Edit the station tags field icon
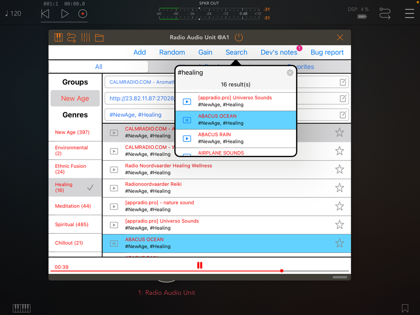This screenshot has width=420, height=315. click(x=343, y=115)
